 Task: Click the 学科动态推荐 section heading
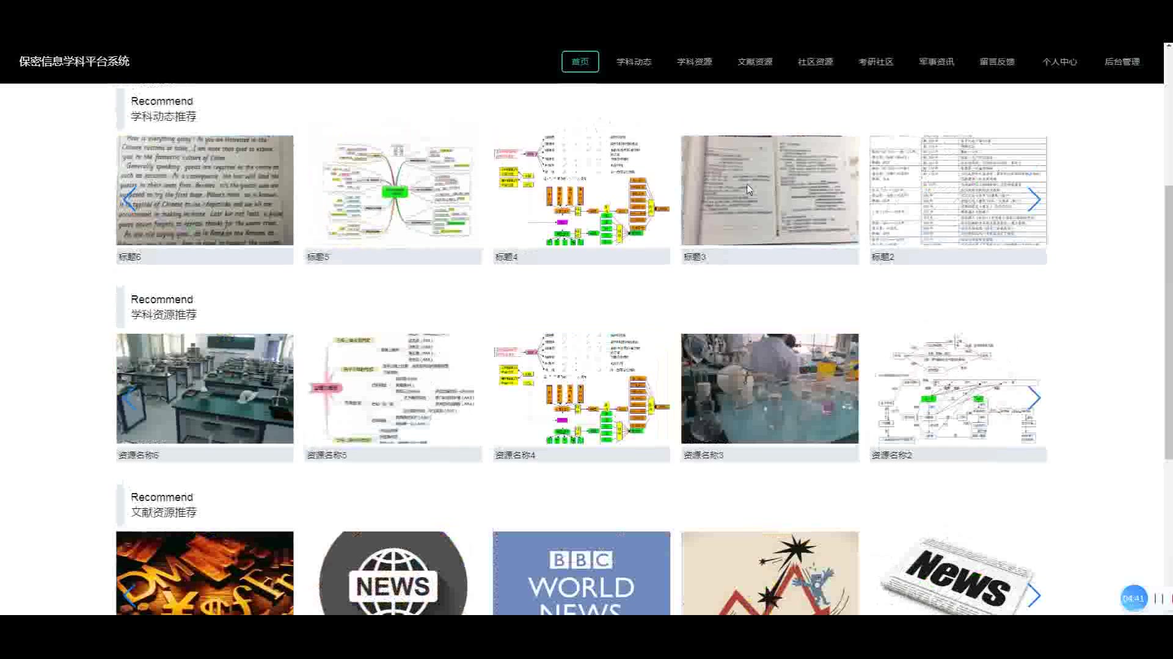click(x=163, y=117)
